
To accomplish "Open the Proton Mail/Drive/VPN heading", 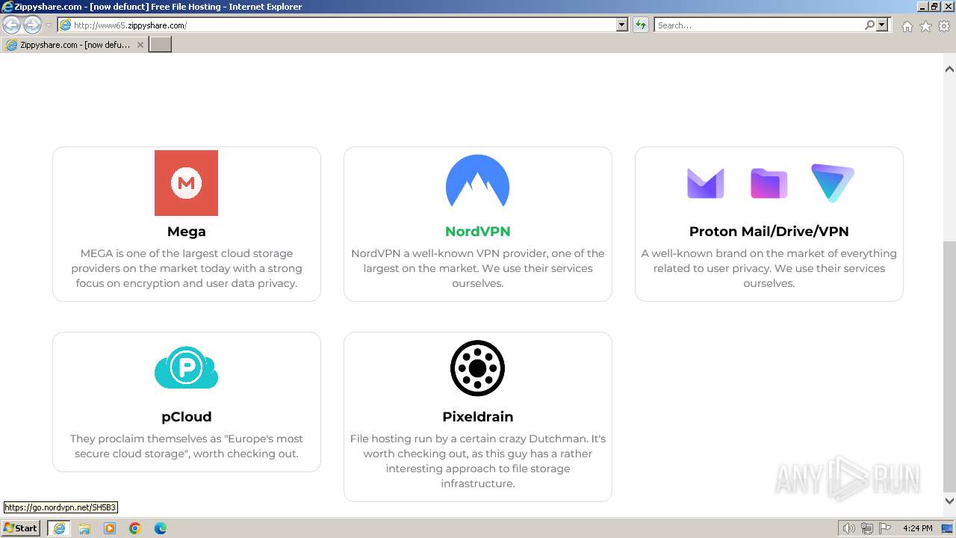I will (769, 232).
